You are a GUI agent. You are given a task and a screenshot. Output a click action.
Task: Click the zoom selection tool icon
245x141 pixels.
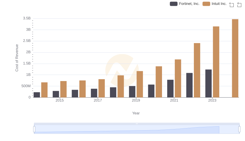tap(232, 5)
